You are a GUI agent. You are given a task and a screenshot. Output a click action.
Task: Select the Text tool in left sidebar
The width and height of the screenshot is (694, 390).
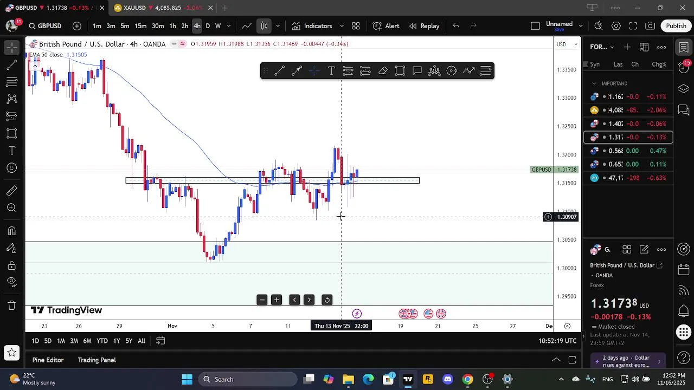click(11, 151)
